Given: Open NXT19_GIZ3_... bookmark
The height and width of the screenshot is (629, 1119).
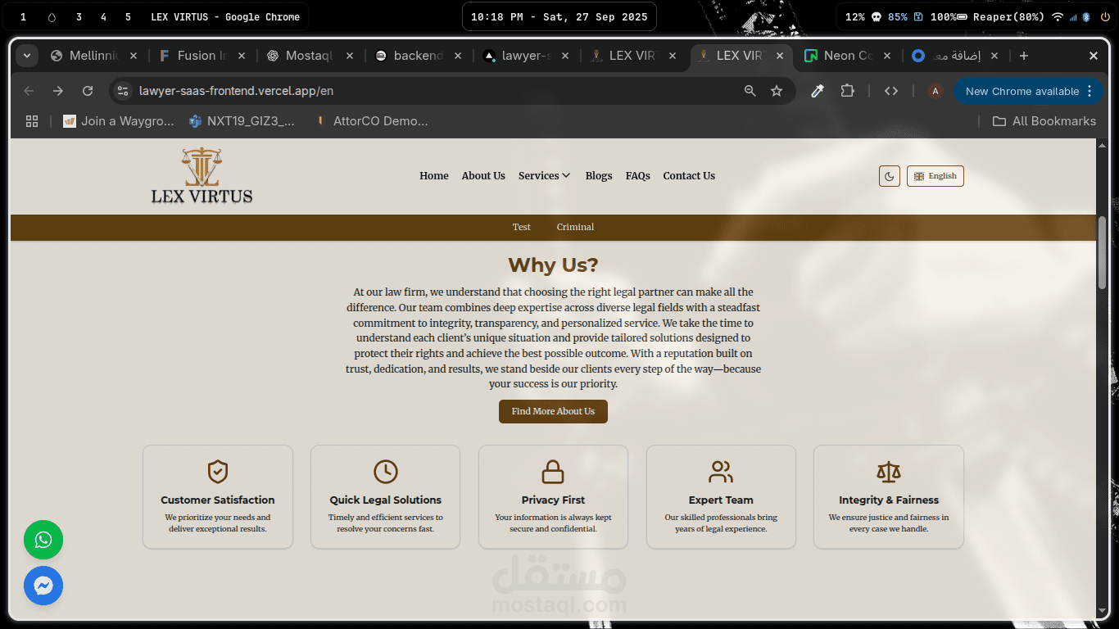Looking at the screenshot, I should click(242, 121).
